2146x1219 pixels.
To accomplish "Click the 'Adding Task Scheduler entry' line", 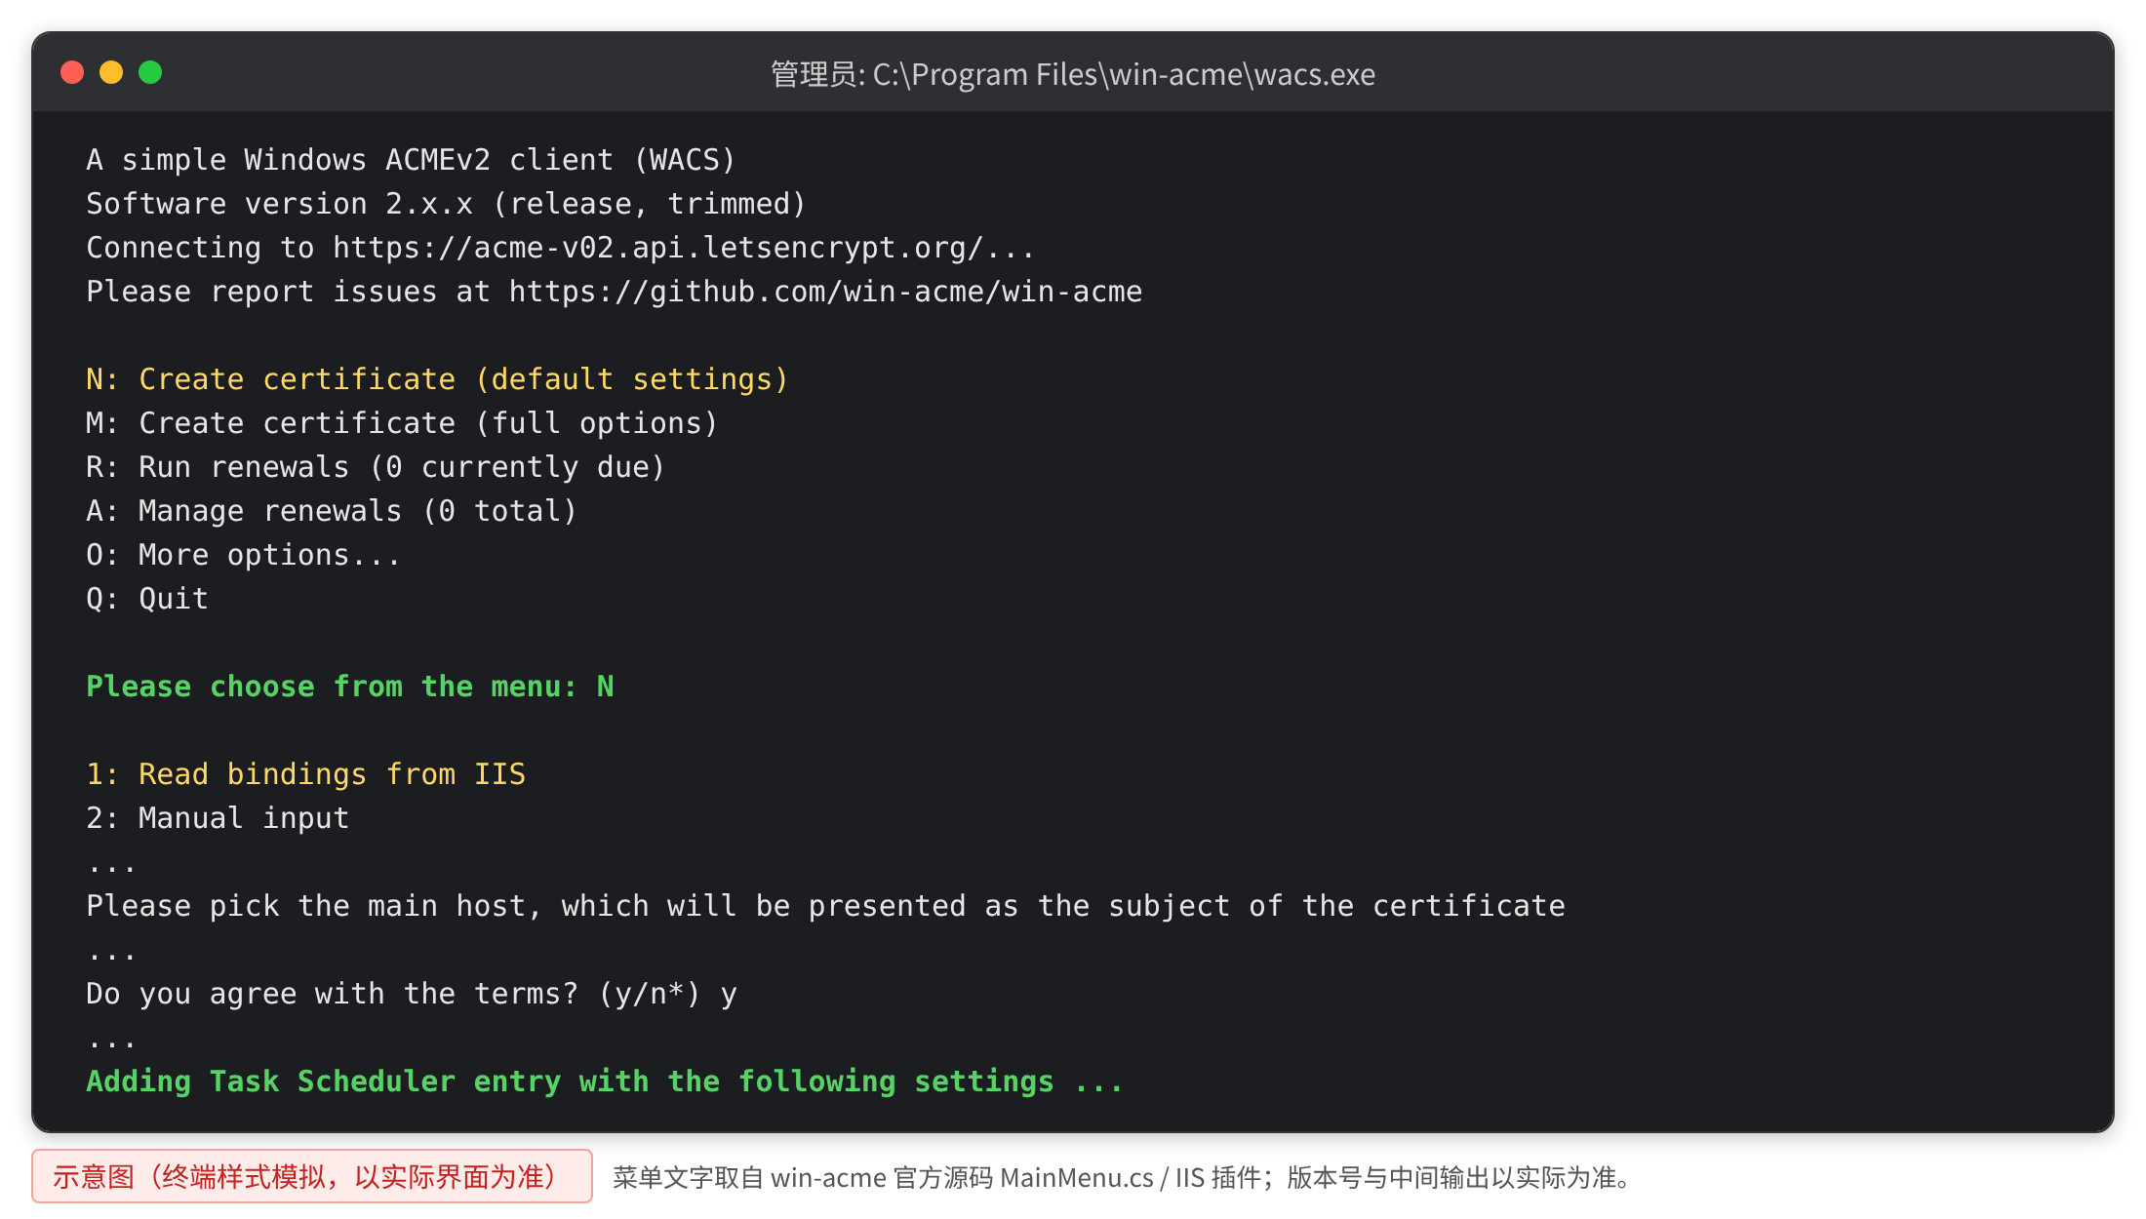I will [605, 1081].
